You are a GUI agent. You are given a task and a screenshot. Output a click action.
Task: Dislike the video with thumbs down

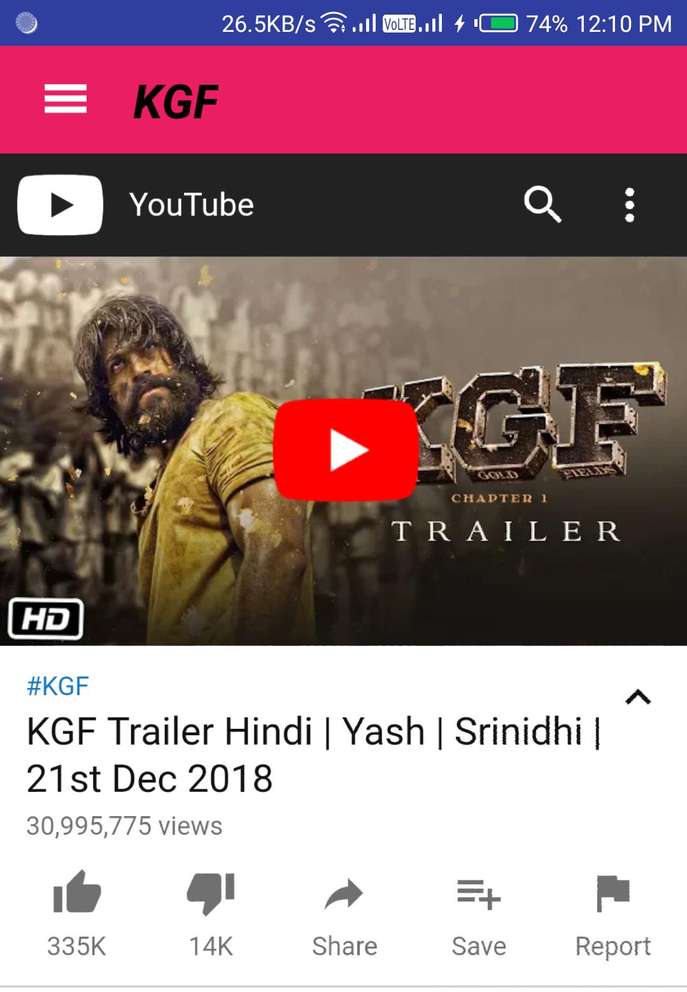211,894
